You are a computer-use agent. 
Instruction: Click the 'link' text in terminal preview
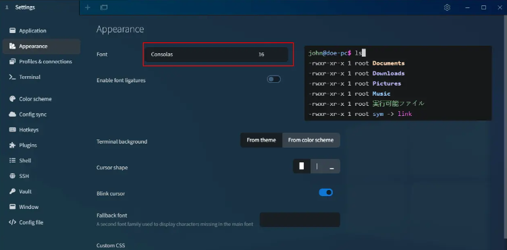(405, 114)
